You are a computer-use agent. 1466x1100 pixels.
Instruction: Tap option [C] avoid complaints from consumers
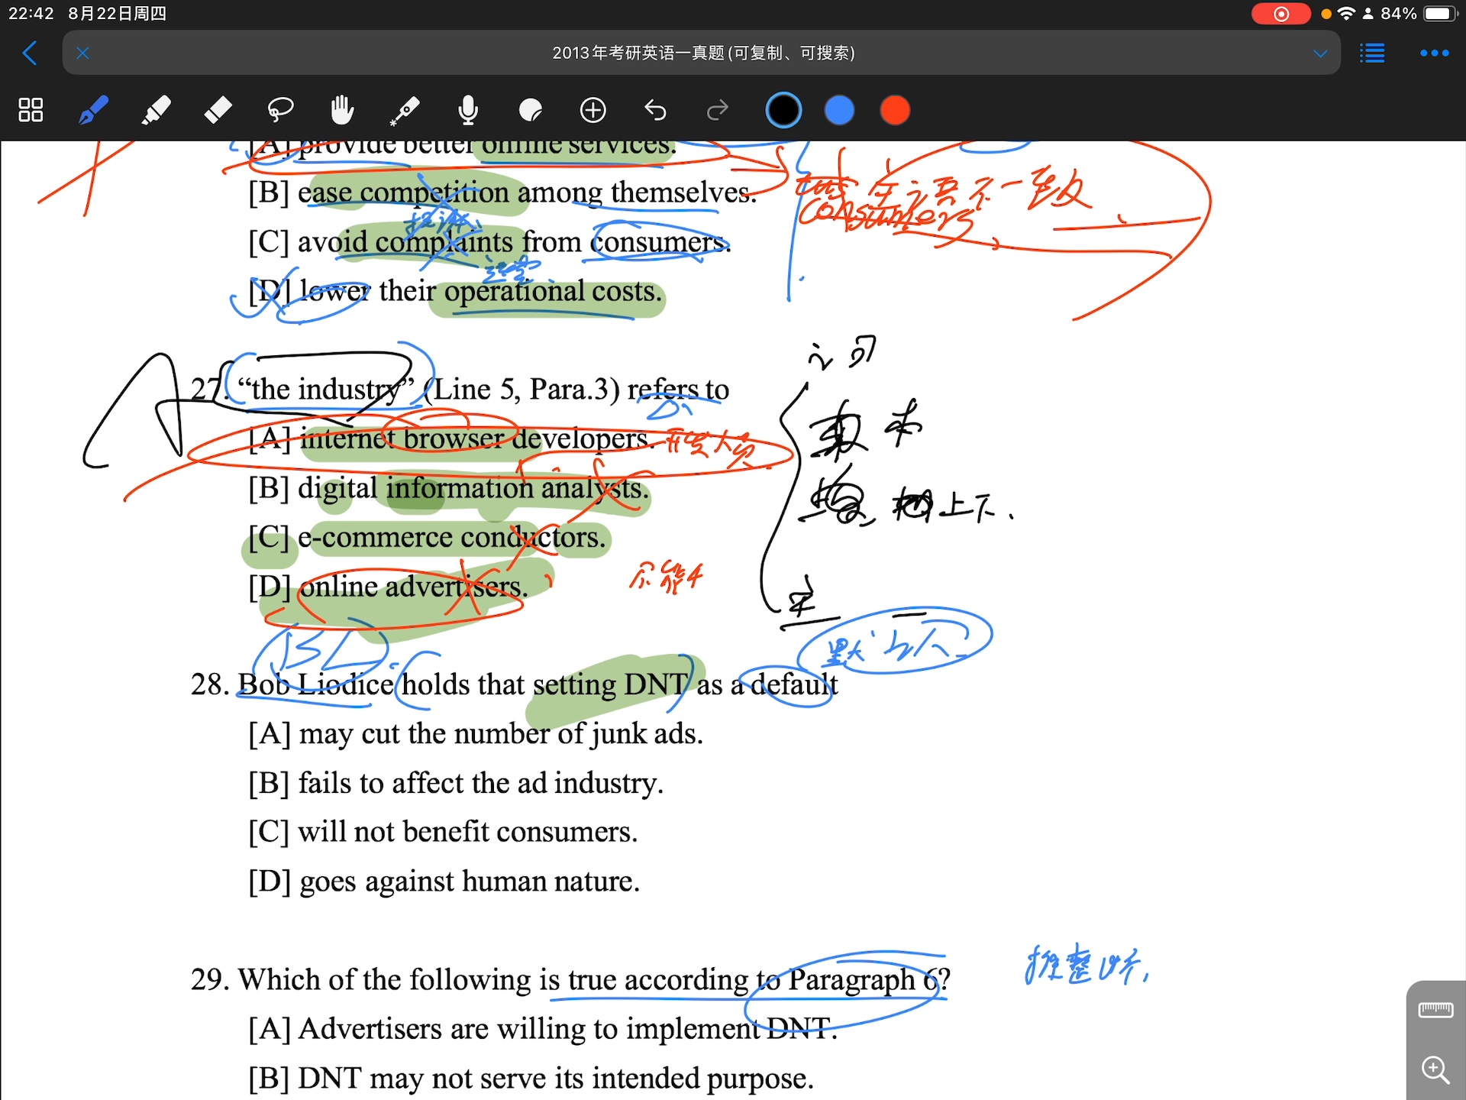pos(489,242)
